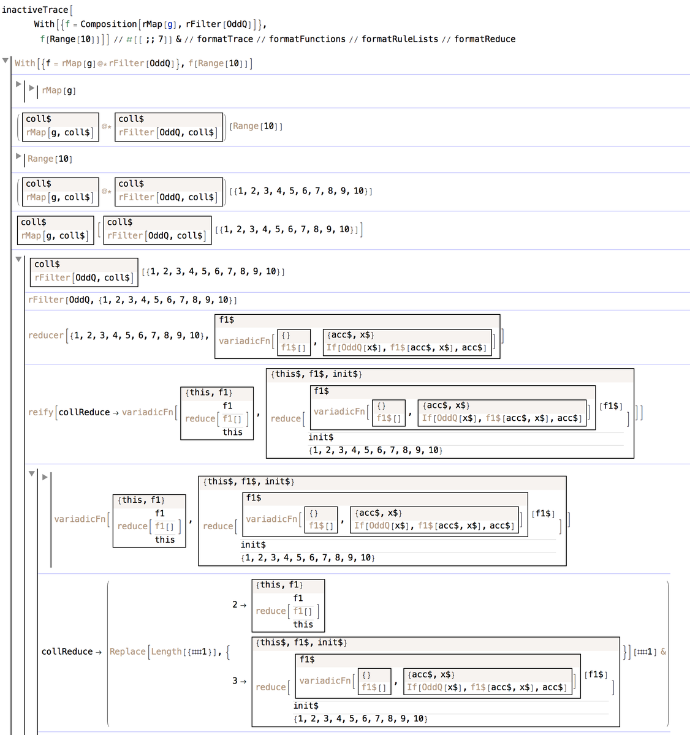Click formatReduce at the input end
This screenshot has height=735, width=690.
point(485,39)
